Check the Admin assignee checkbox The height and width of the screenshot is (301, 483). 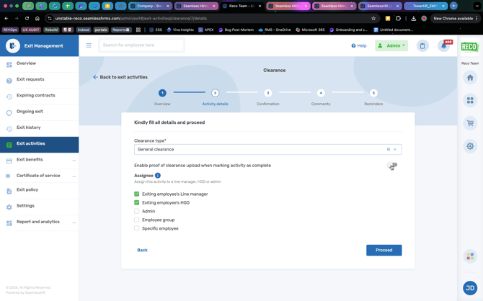click(x=137, y=211)
